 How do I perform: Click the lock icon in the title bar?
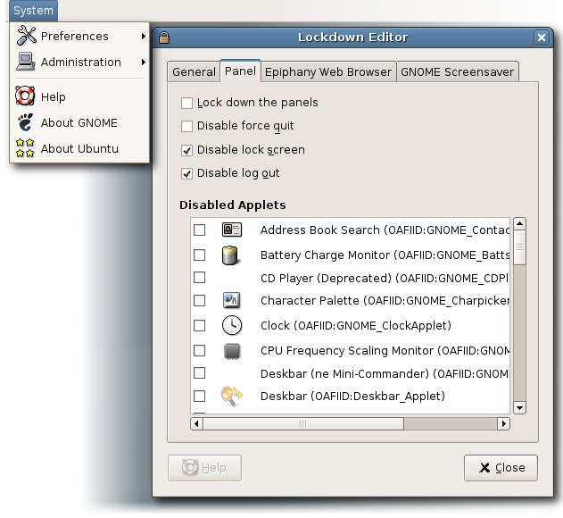(x=164, y=38)
